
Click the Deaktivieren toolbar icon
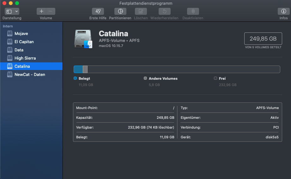(x=193, y=11)
